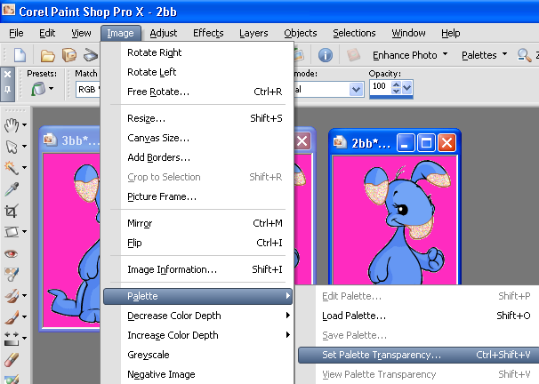Open the Presets dropdown arrow
This screenshot has width=539, height=384.
pos(52,89)
